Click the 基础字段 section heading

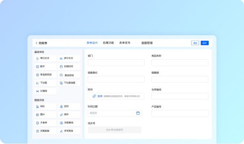pyautogui.click(x=39, y=52)
